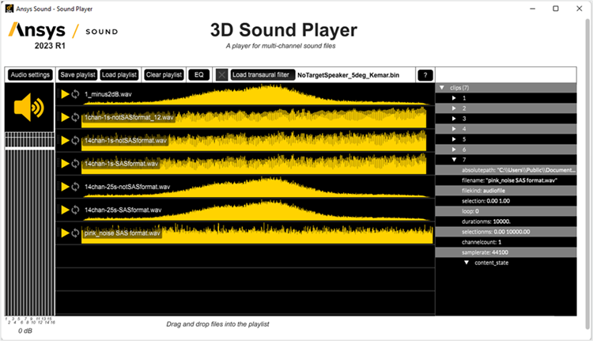Collapse the content_state node
The image size is (593, 341).
pos(466,263)
